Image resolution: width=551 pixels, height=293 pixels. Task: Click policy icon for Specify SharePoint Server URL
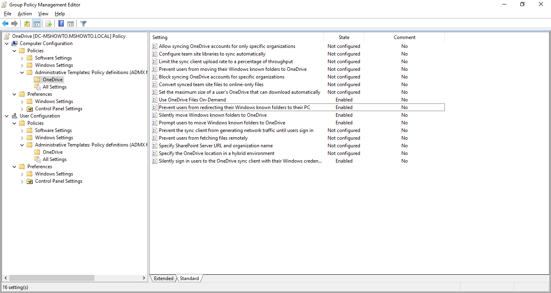point(154,146)
